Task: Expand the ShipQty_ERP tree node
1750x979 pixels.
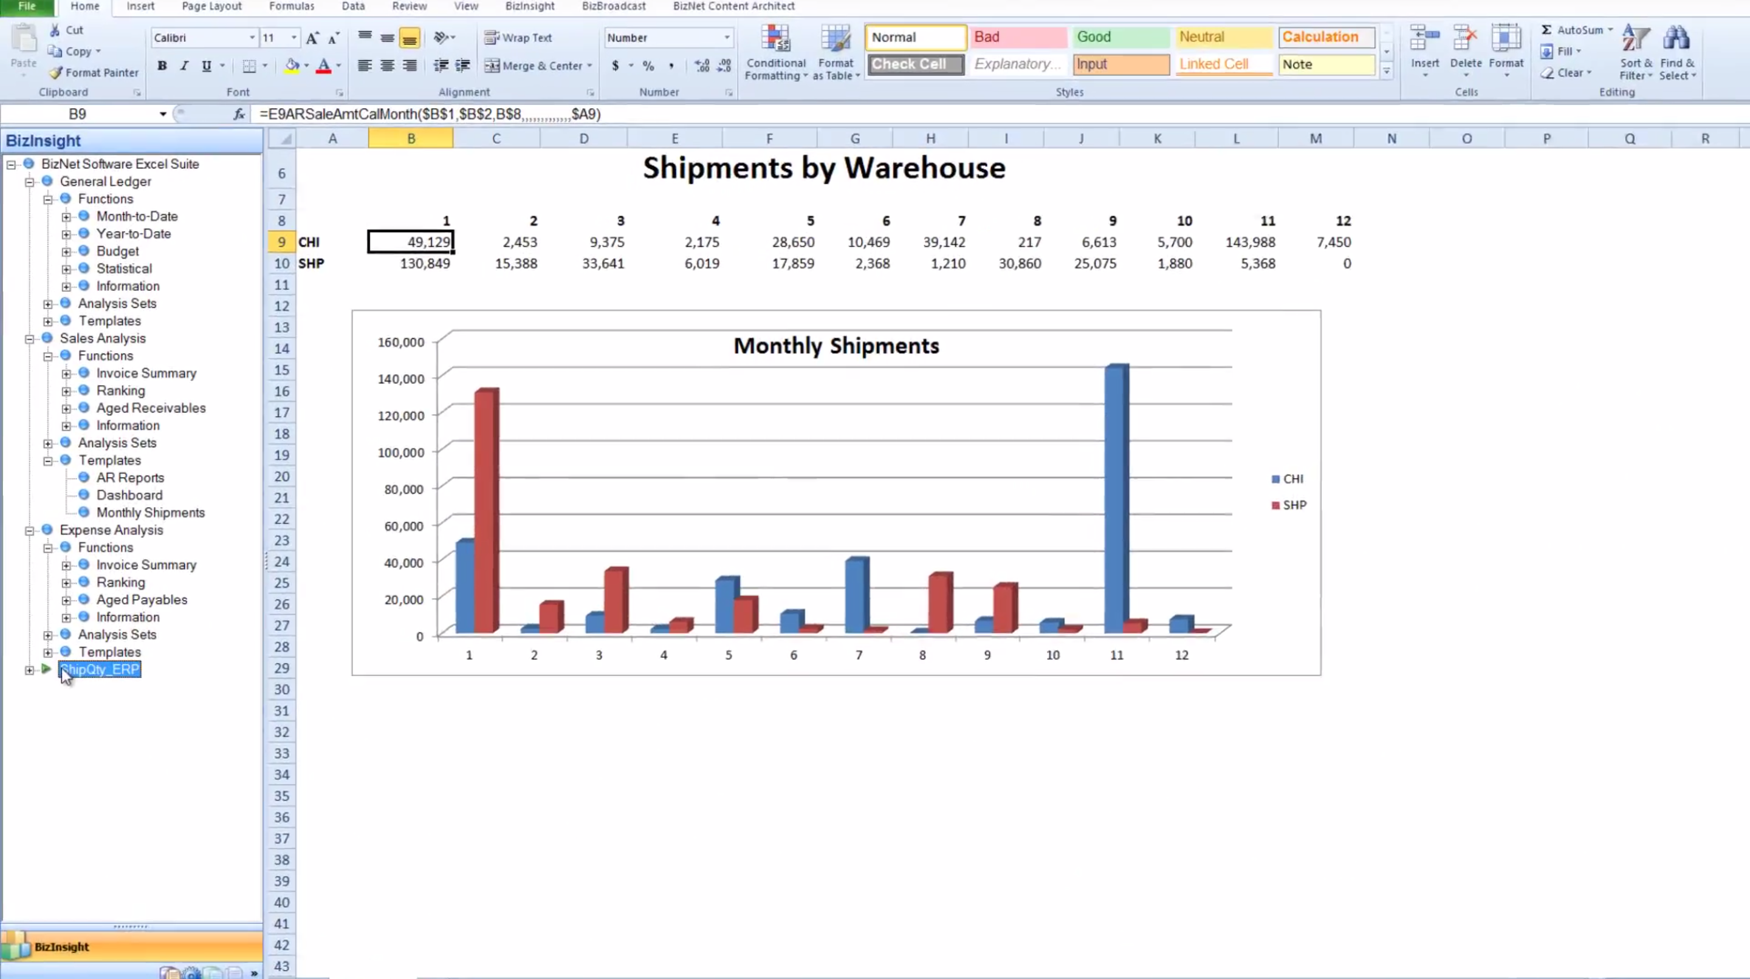Action: tap(29, 670)
